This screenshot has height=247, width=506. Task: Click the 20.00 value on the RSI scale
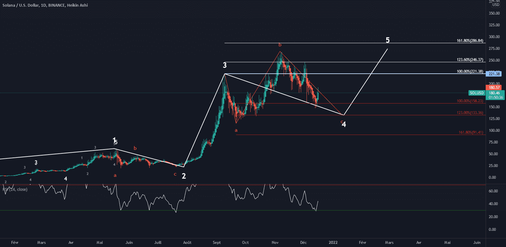(493, 217)
